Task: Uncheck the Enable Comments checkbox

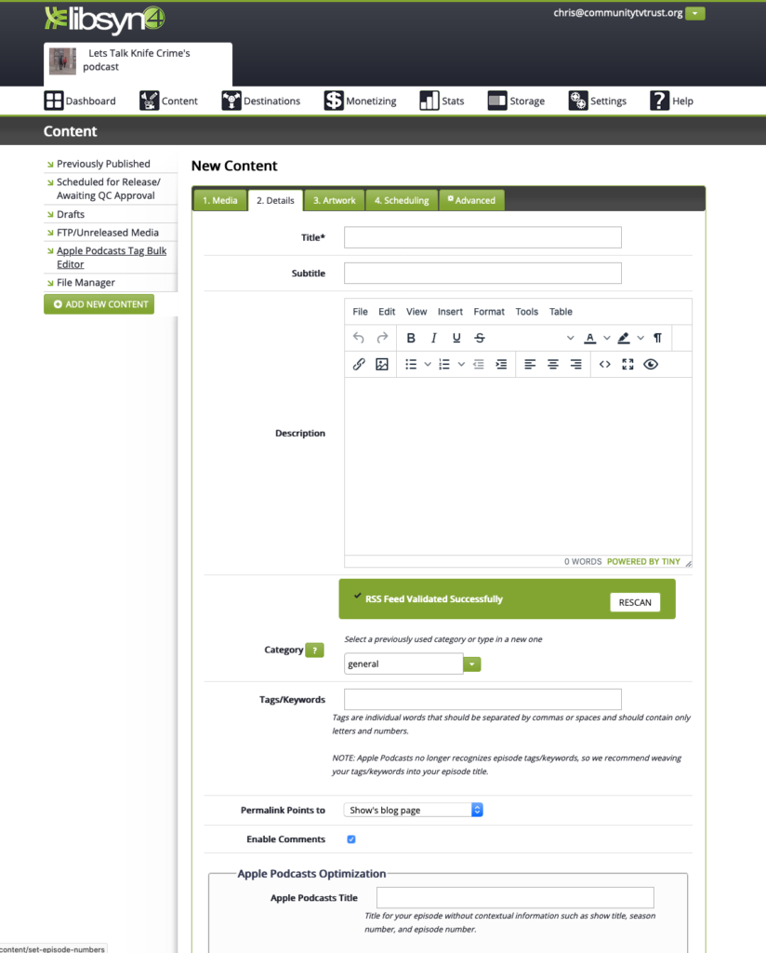Action: [351, 839]
